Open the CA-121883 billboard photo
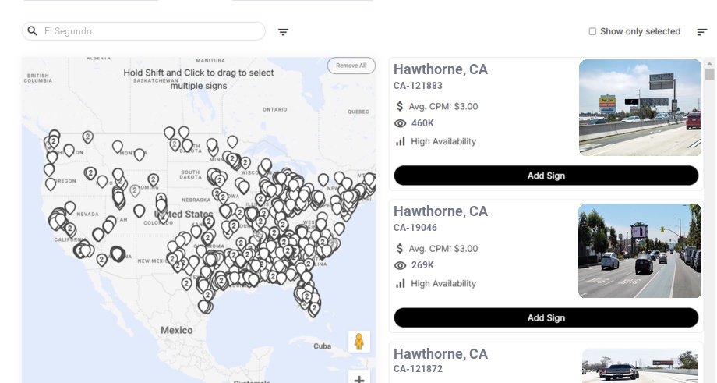The image size is (717, 383). coord(640,108)
